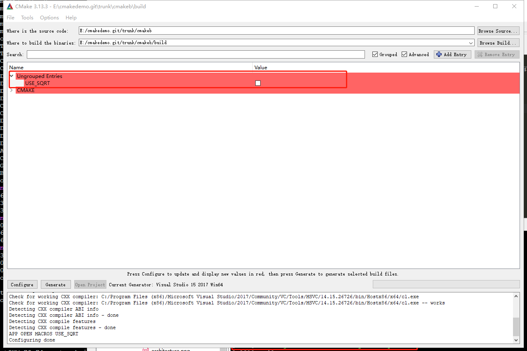Toggle the Grouped checkbox
Screen dimensions: 527x351
click(375, 54)
